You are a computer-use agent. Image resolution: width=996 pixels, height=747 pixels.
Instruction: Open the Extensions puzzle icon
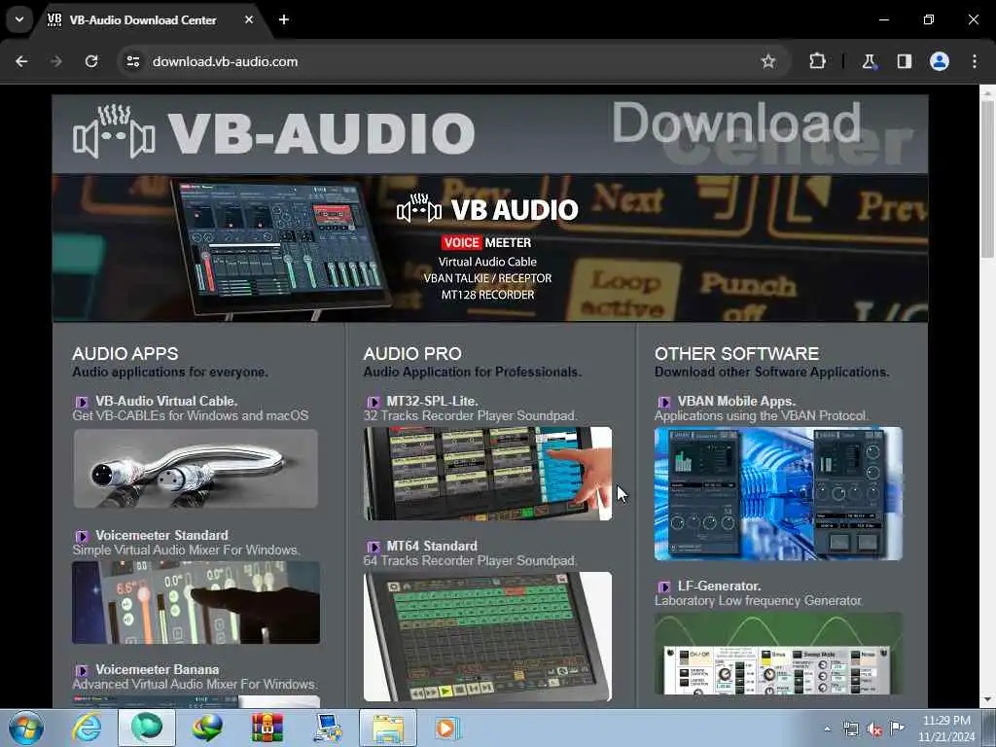817,61
